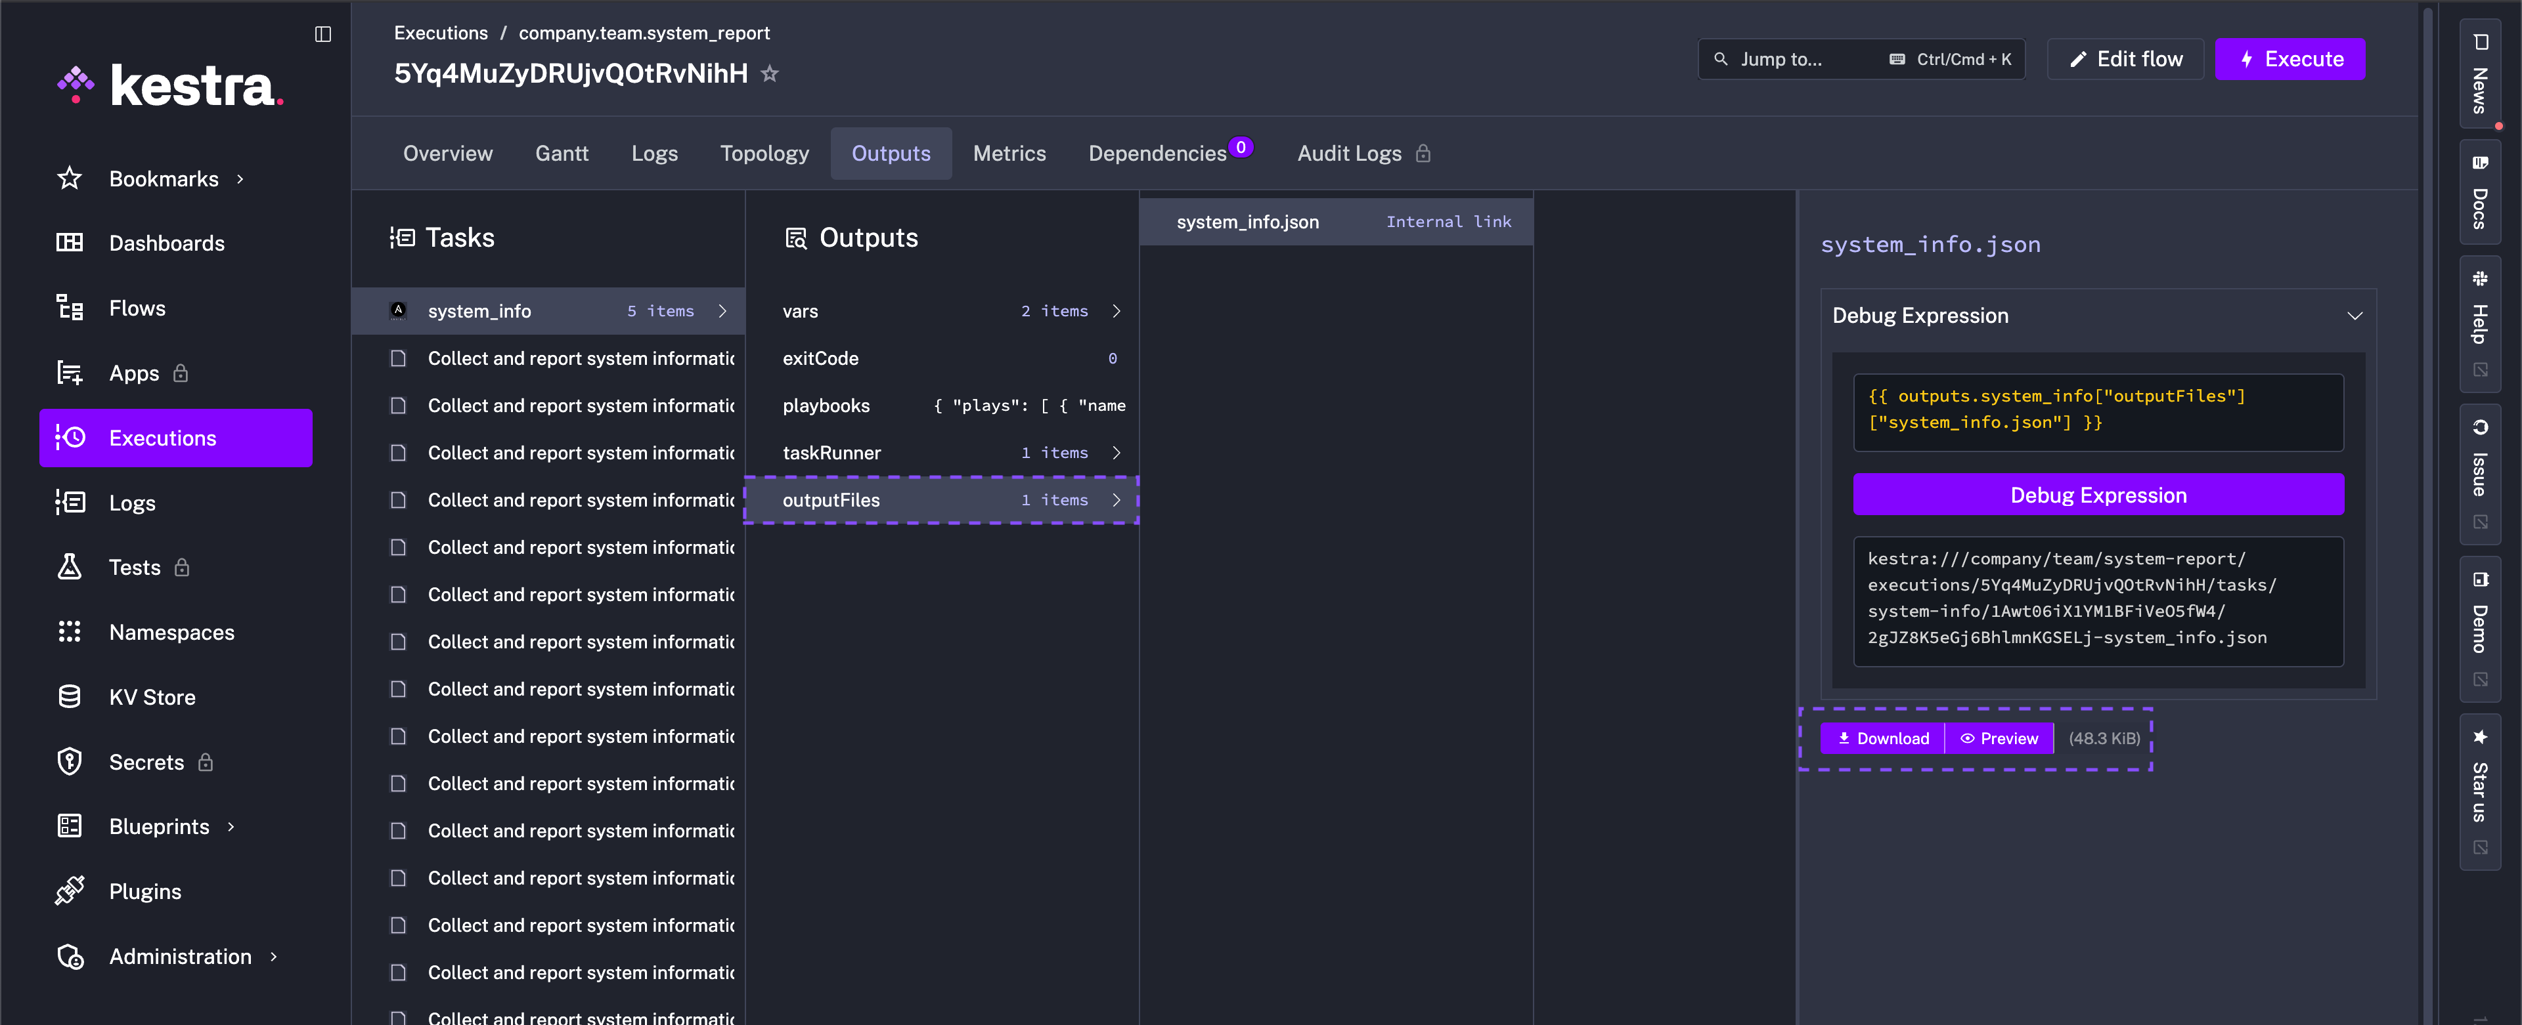The width and height of the screenshot is (2522, 1025).
Task: Open Issue link on the right rail
Action: coord(2479,474)
